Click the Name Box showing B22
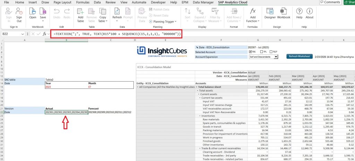The width and height of the screenshot is (355, 161). 11,34
